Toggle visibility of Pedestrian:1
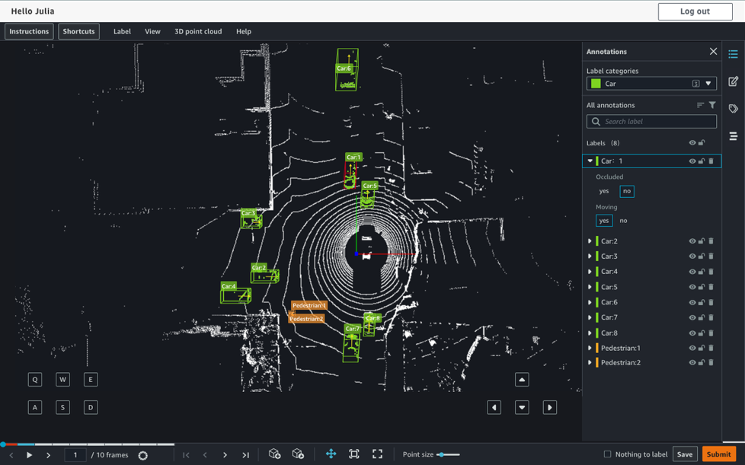 tap(692, 348)
